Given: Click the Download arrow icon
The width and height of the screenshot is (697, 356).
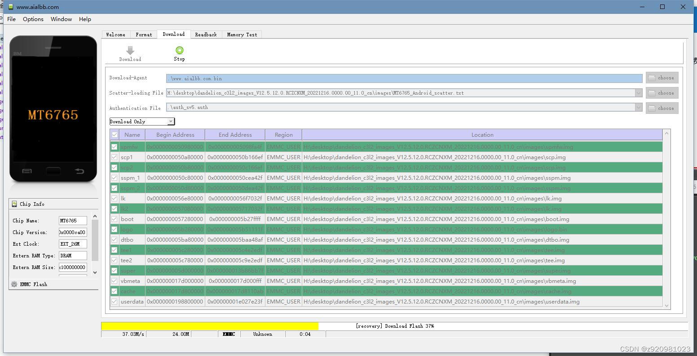Looking at the screenshot, I should pyautogui.click(x=130, y=51).
